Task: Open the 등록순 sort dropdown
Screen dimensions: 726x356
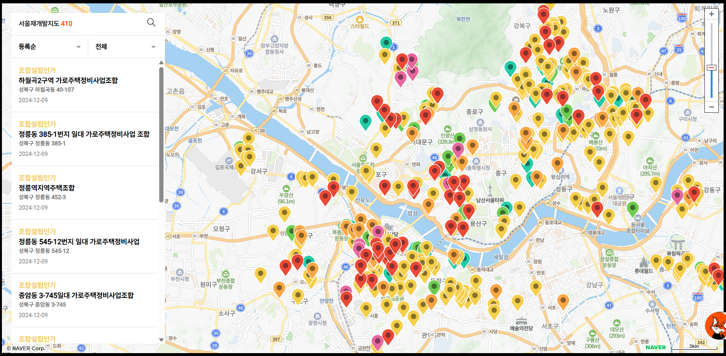Action: (50, 47)
